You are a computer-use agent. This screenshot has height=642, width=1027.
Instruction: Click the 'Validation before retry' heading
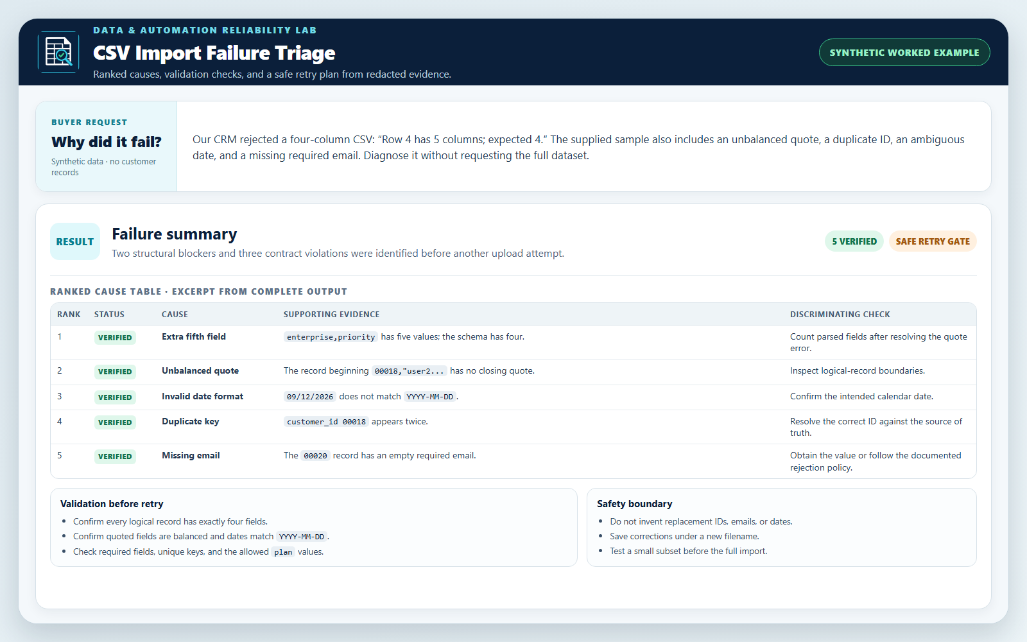[112, 504]
